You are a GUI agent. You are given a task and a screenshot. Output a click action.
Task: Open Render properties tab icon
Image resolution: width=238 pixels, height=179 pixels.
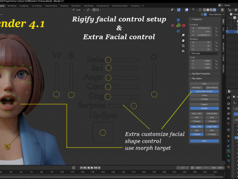point(229,103)
